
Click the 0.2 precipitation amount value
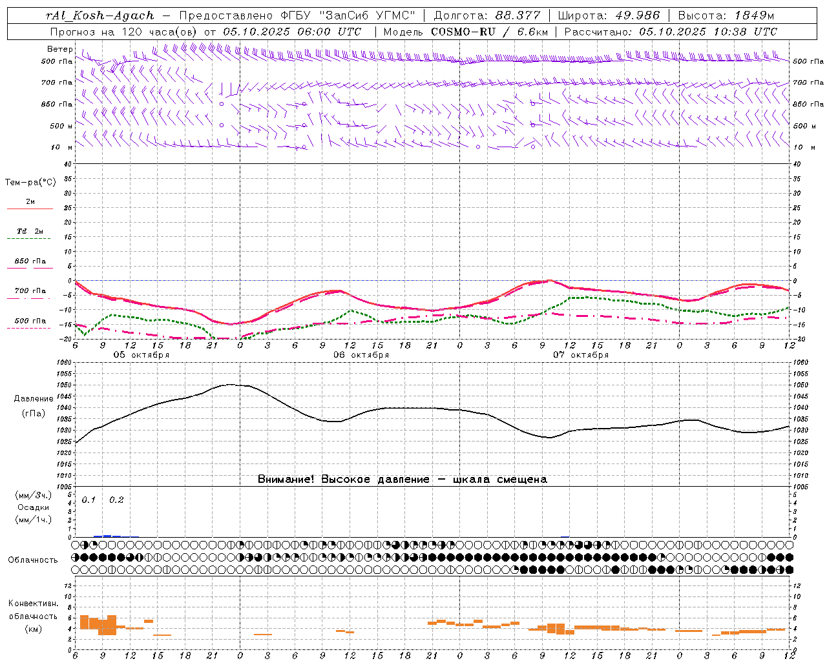click(x=116, y=500)
